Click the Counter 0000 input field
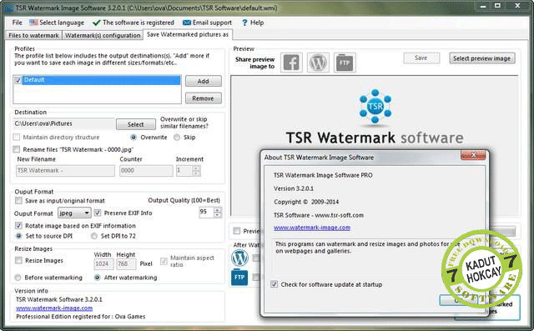 [146, 170]
